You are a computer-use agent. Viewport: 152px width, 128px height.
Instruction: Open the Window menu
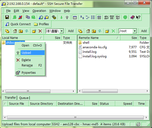point(55,11)
